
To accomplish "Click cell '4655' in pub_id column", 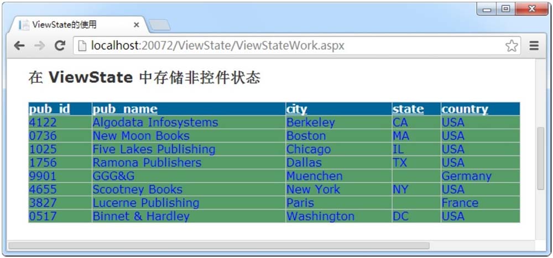I will pos(60,189).
